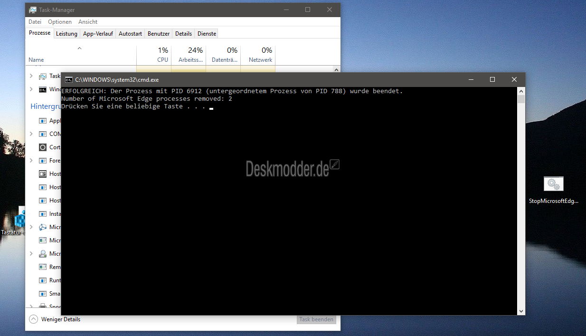Select the StopMicrosoftEdg desktop shortcut icon

554,184
